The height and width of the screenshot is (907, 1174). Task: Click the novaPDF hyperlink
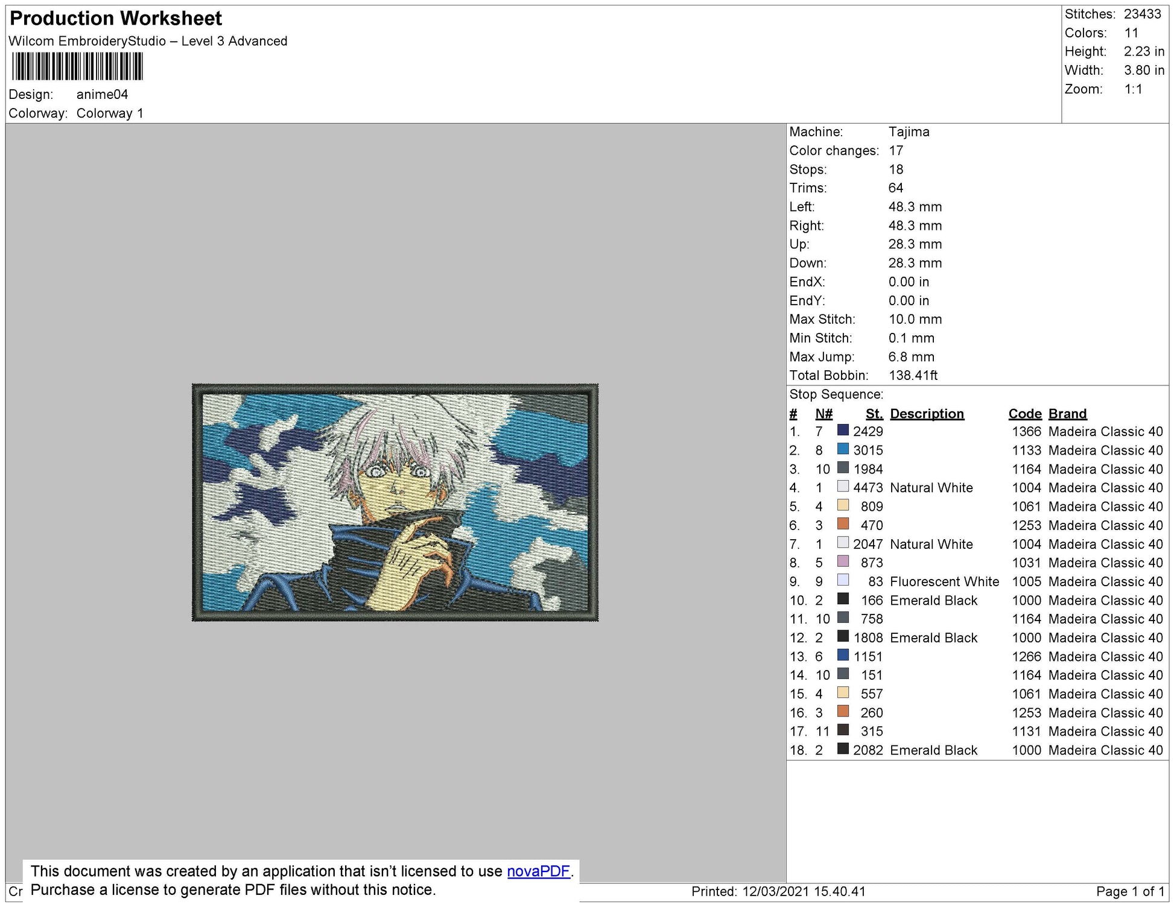538,871
